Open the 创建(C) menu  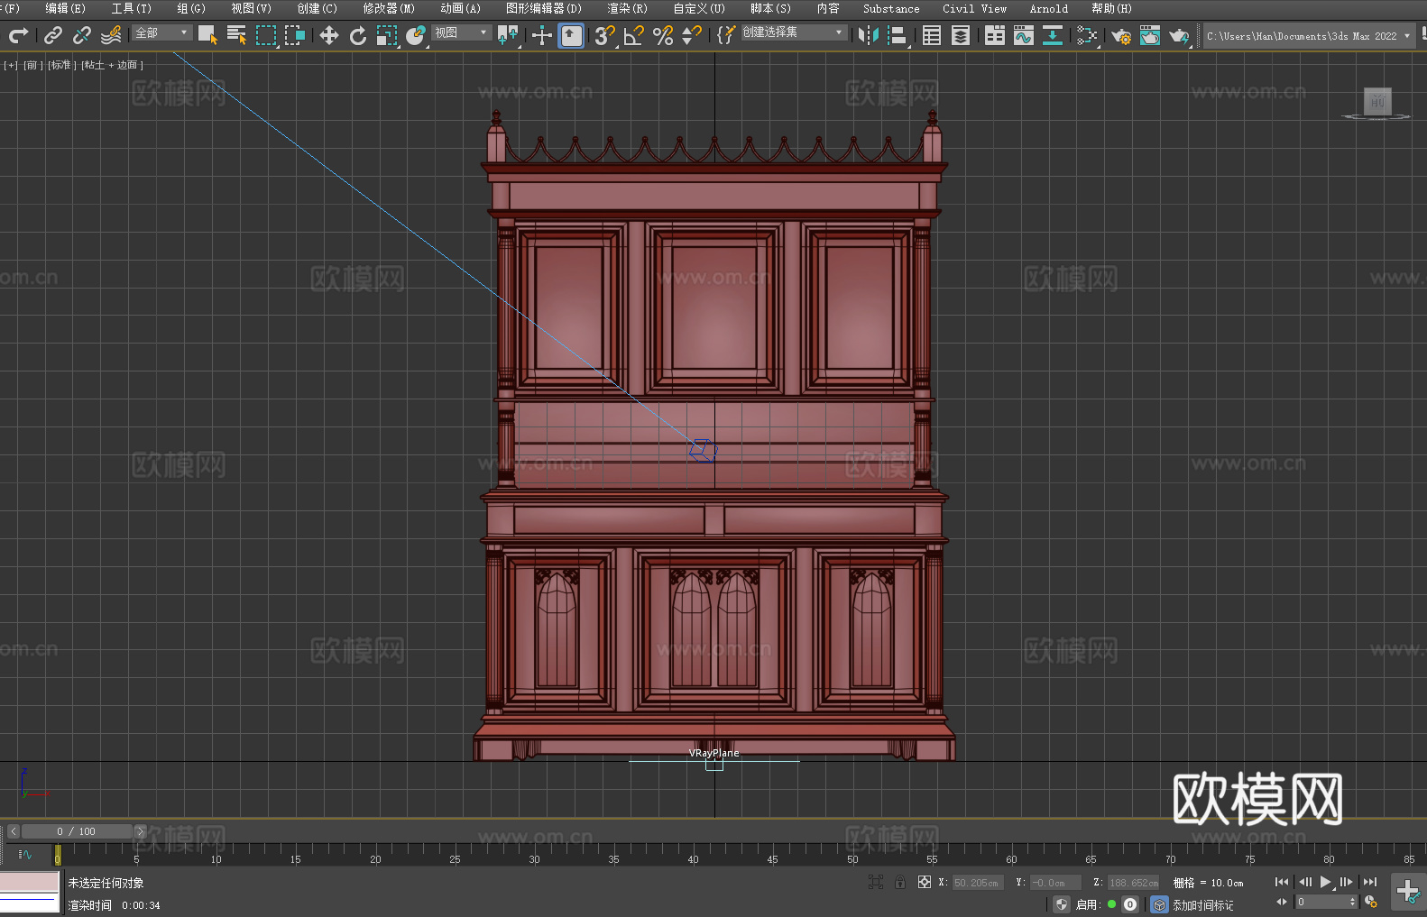317,8
